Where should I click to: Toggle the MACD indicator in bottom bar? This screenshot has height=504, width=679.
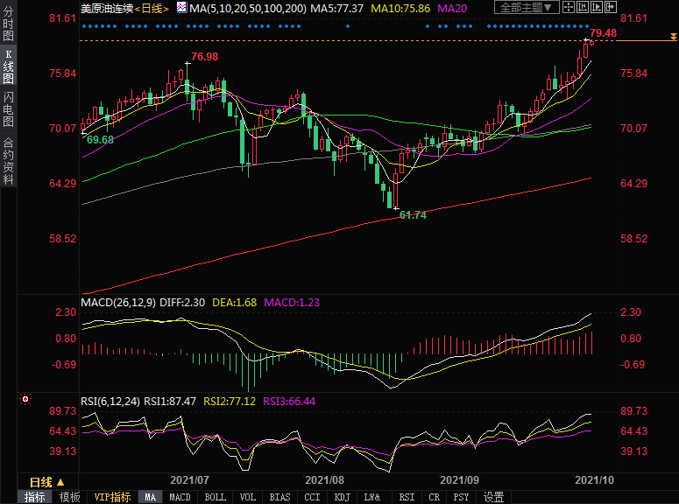tap(180, 497)
